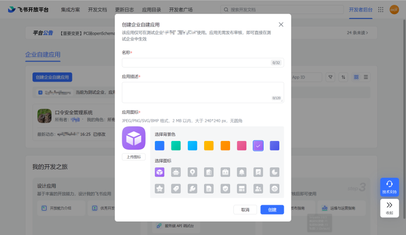Select the orange background color
The width and height of the screenshot is (406, 235).
point(225,145)
